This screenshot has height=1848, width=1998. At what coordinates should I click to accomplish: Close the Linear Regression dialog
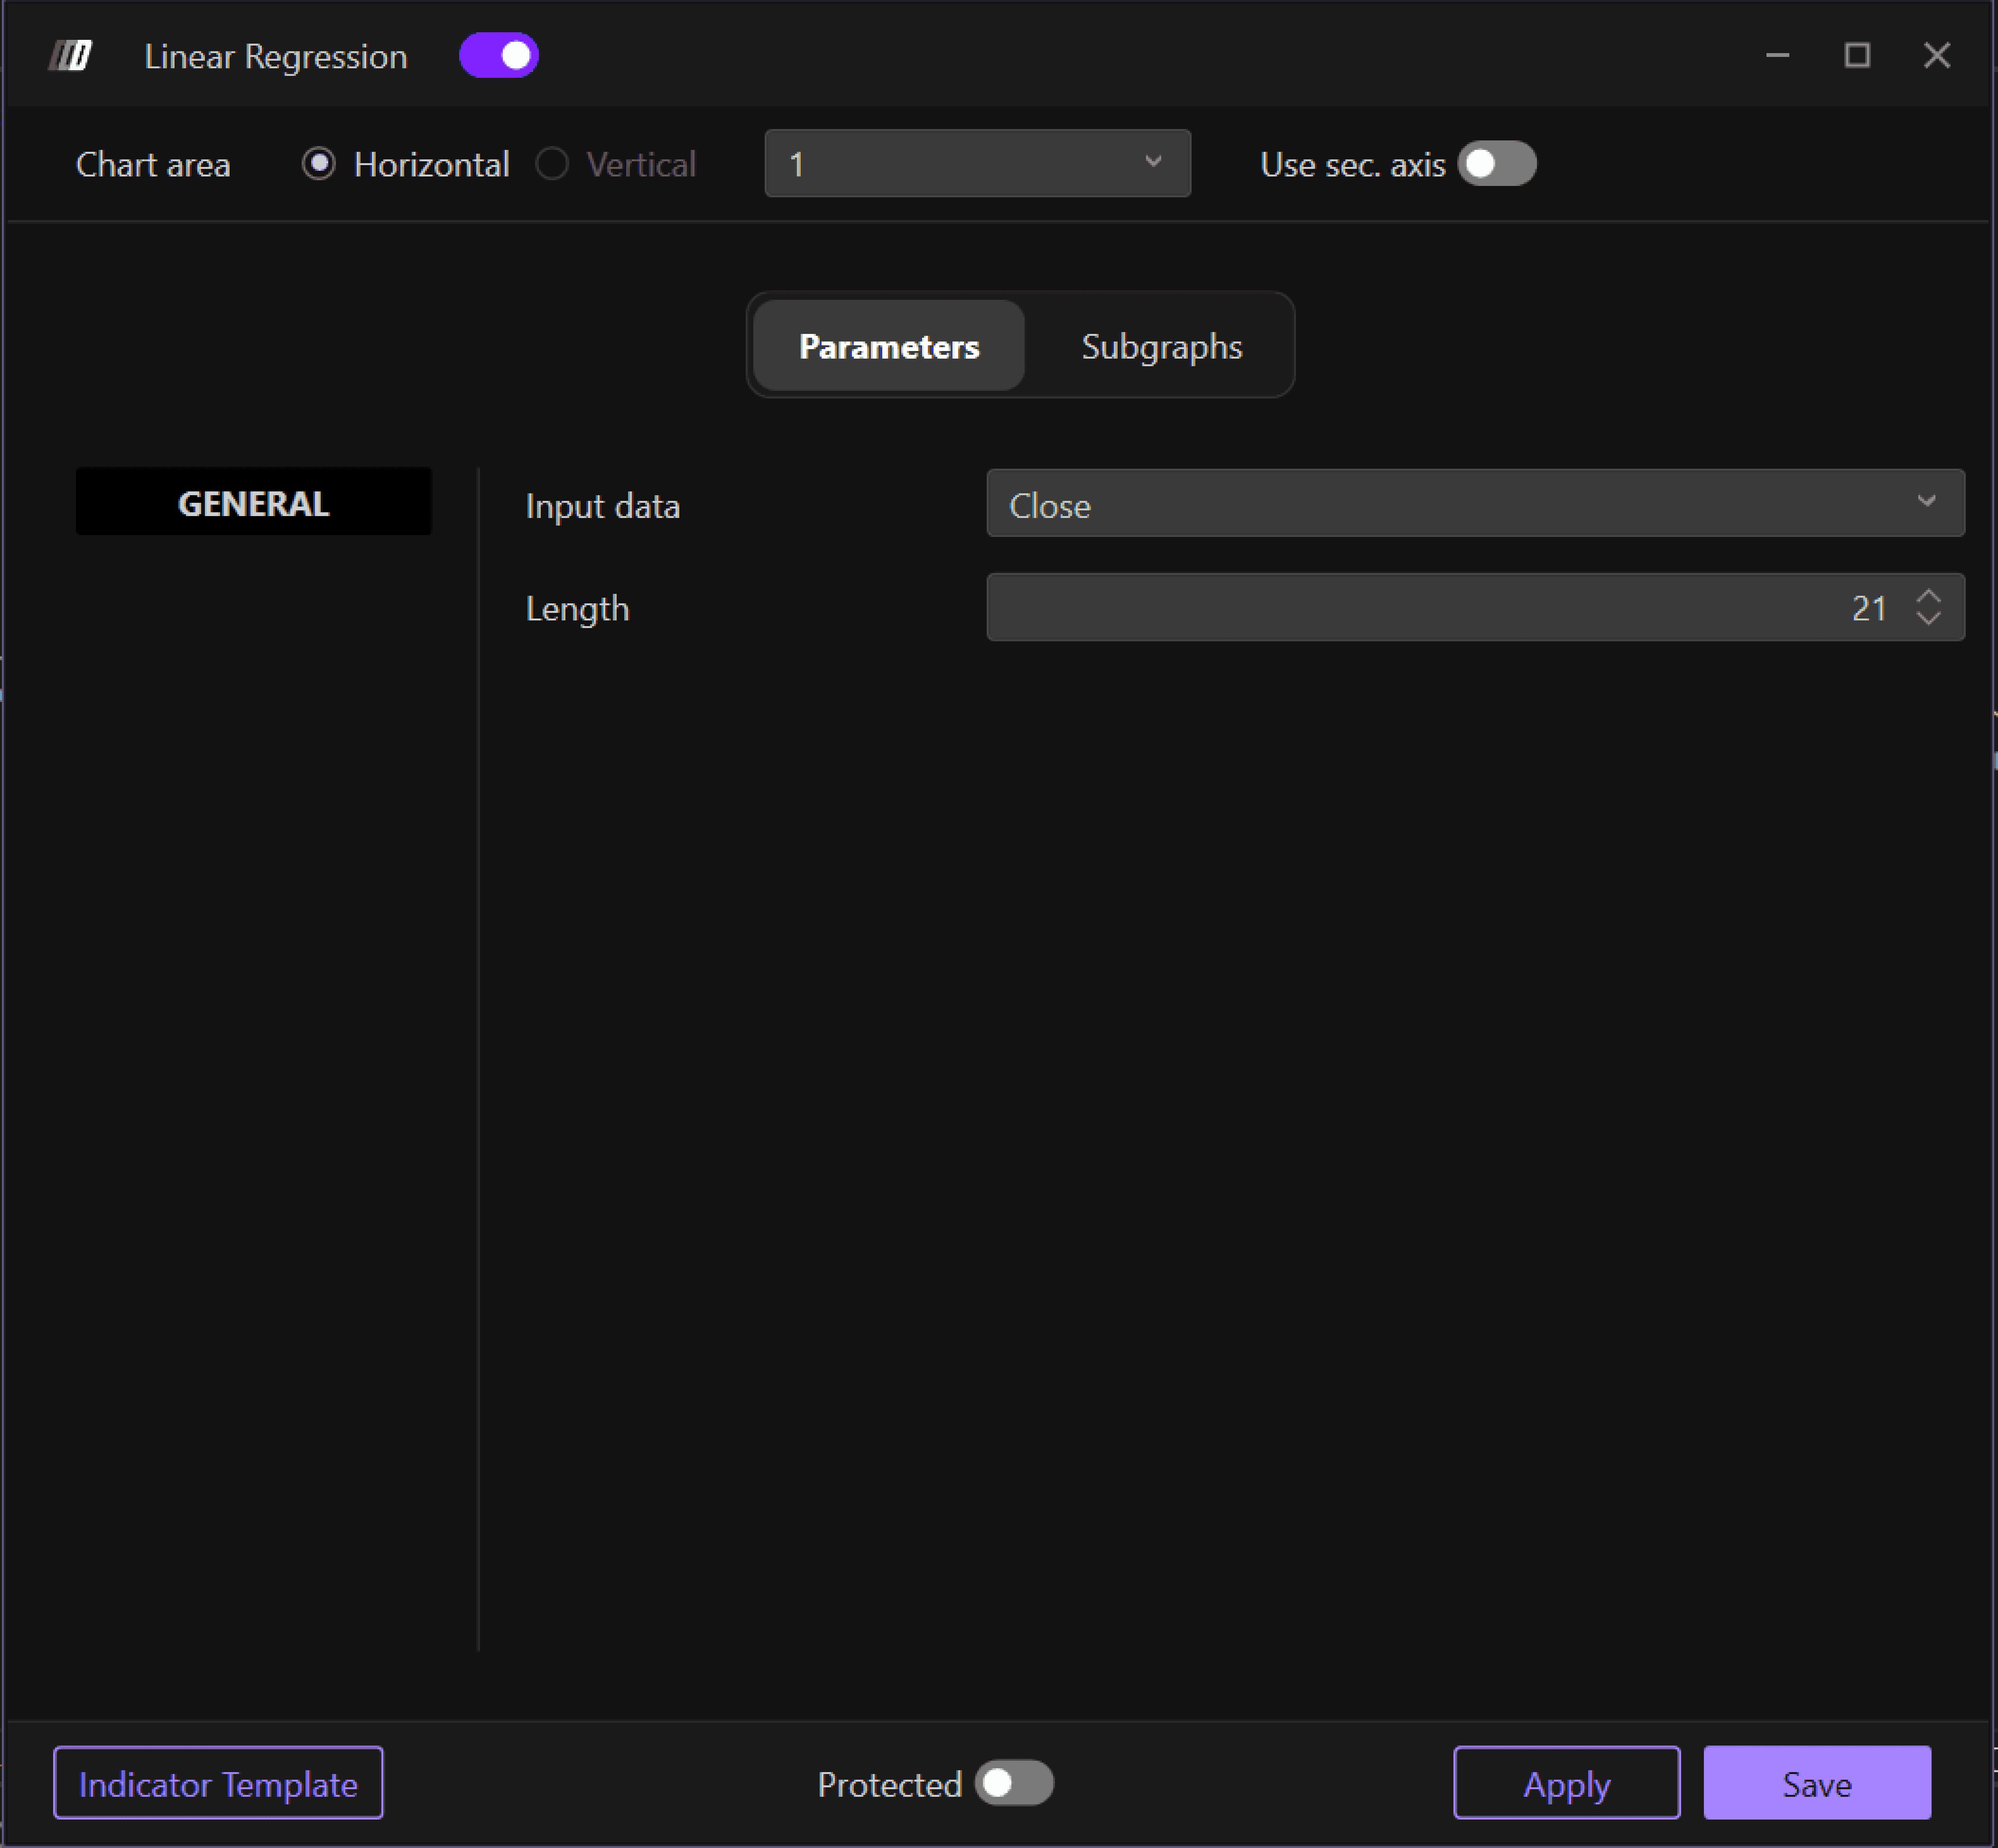pos(1936,56)
